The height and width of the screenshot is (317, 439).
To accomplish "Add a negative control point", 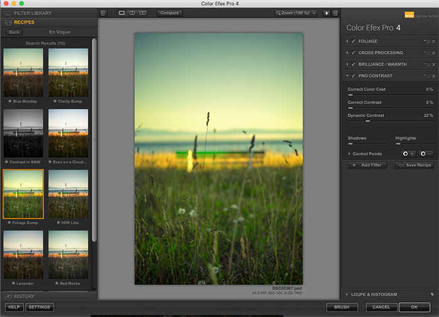I will tap(426, 153).
